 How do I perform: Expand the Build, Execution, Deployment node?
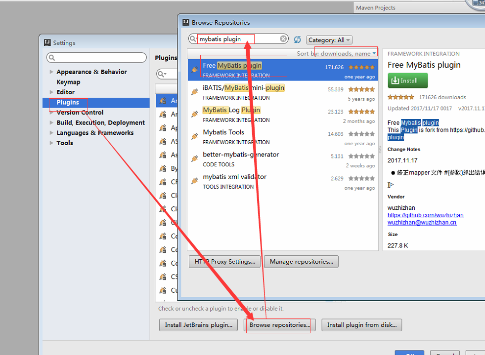point(51,122)
